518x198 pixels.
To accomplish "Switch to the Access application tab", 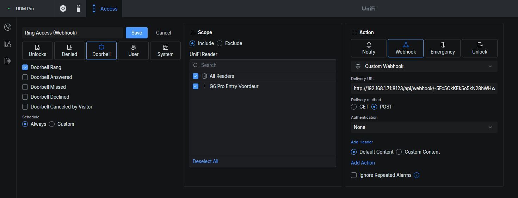I will [x=105, y=8].
